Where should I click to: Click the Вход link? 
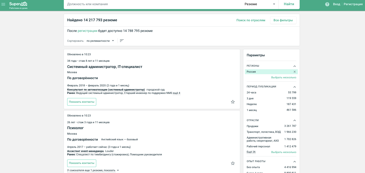[x=336, y=4]
